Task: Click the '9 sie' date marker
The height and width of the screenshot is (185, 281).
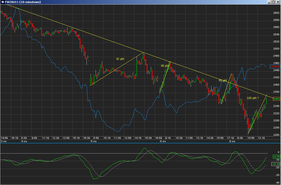Action: [232, 141]
